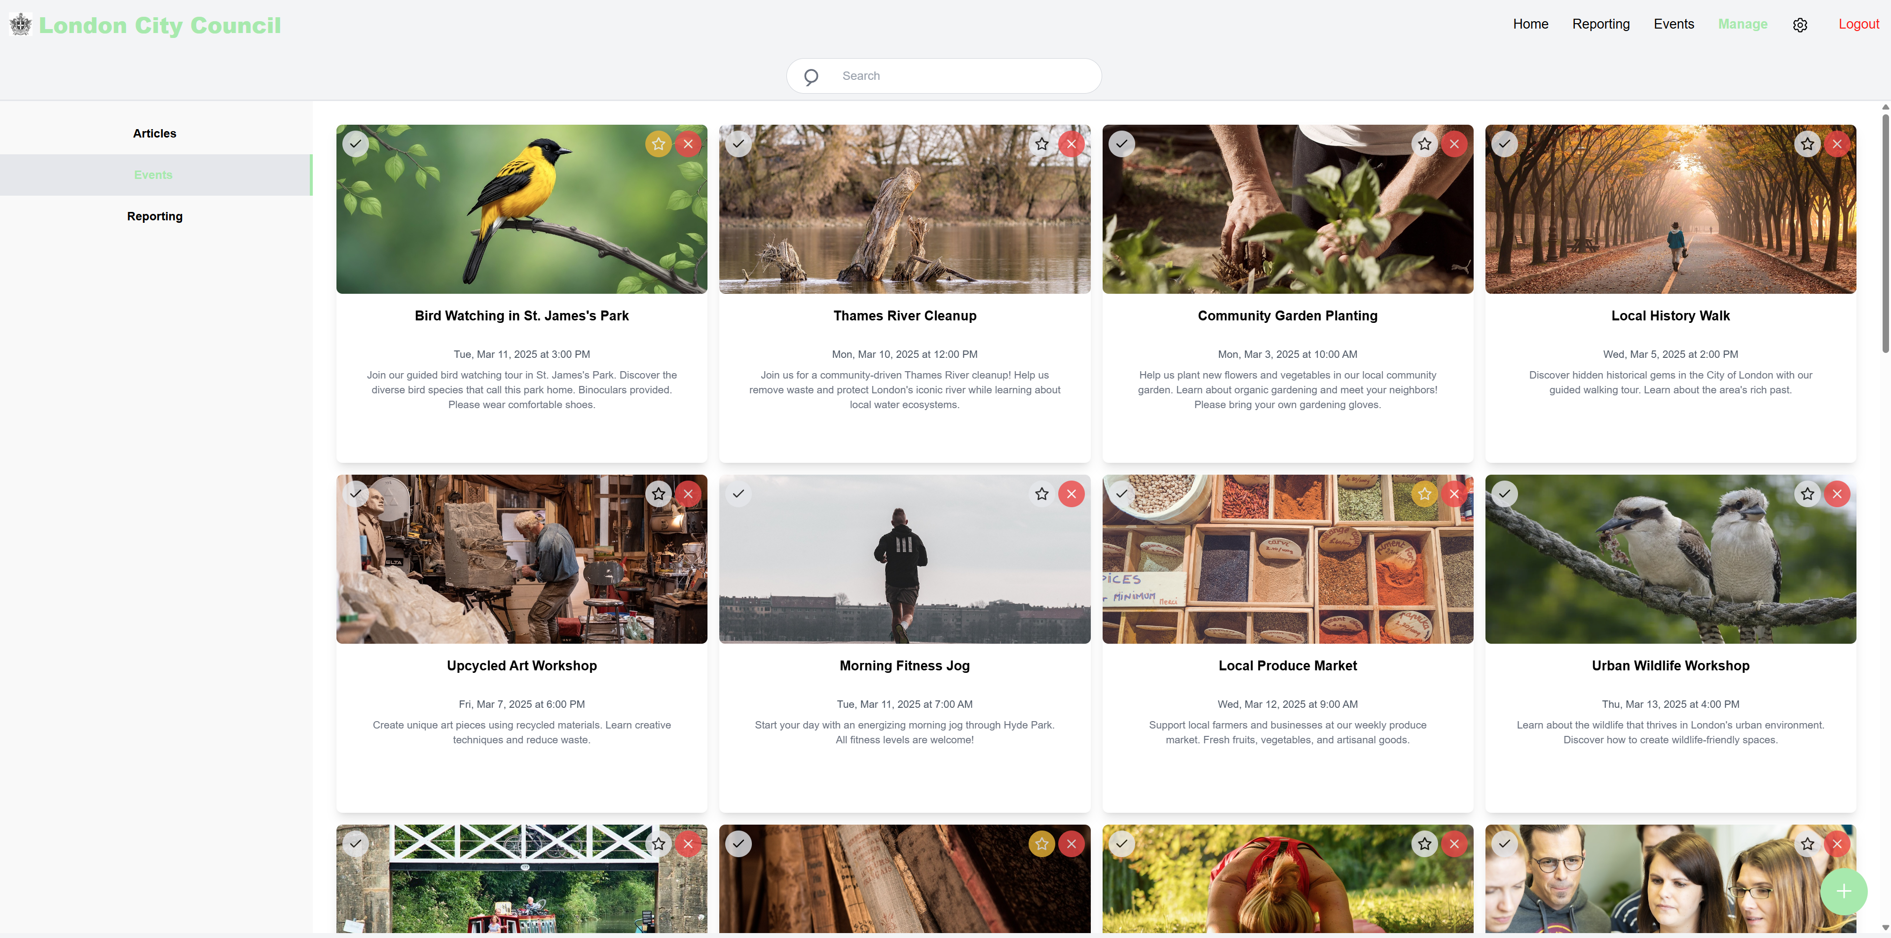Delete Community Garden Planting event

point(1454,144)
